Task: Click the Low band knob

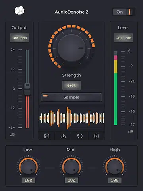Action: click(28, 167)
